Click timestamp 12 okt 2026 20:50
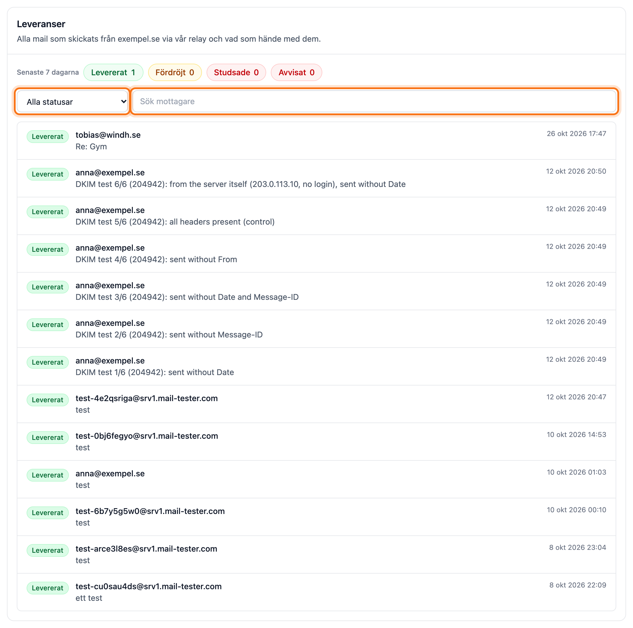Image resolution: width=633 pixels, height=628 pixels. click(576, 171)
